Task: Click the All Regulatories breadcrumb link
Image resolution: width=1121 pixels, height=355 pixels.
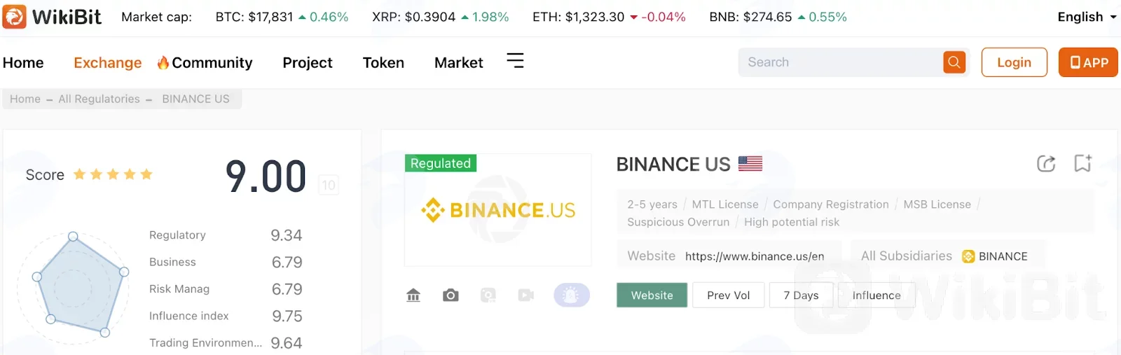Action: [99, 99]
